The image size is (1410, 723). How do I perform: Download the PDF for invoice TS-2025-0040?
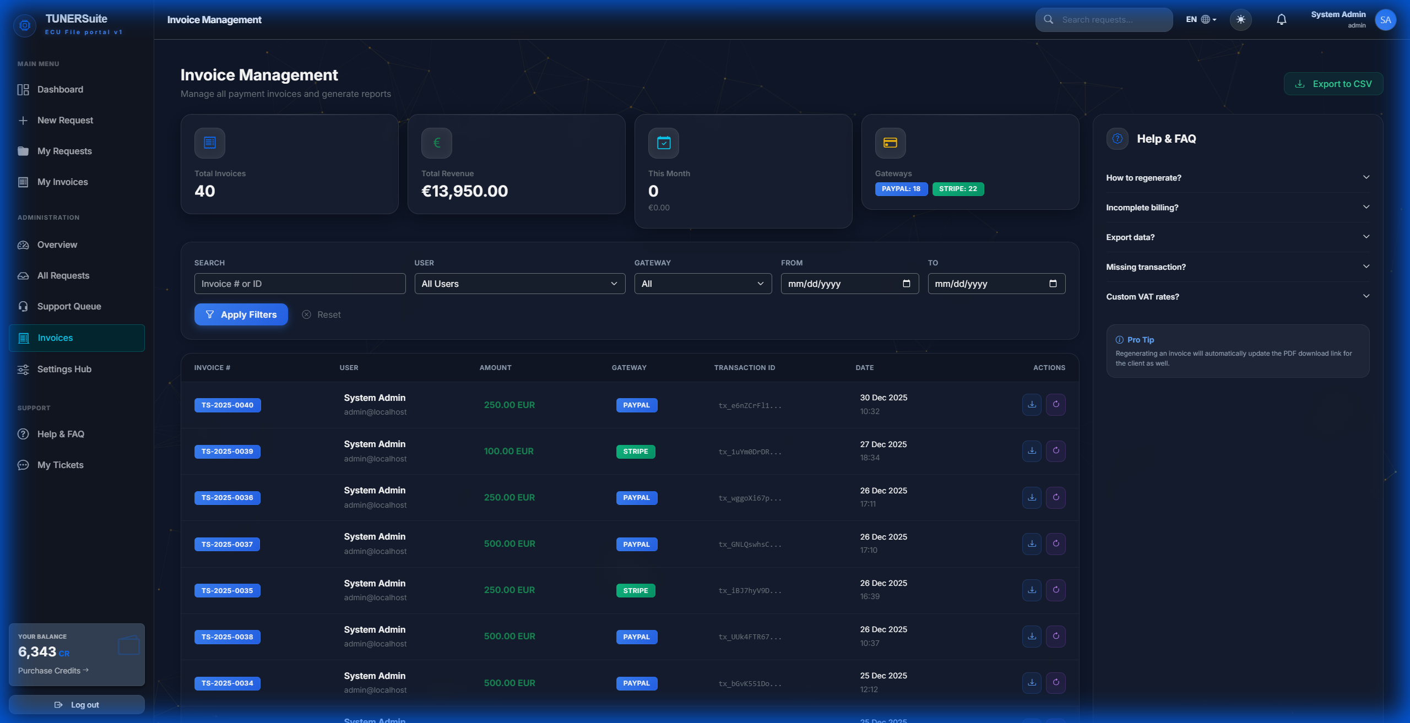[x=1031, y=404]
